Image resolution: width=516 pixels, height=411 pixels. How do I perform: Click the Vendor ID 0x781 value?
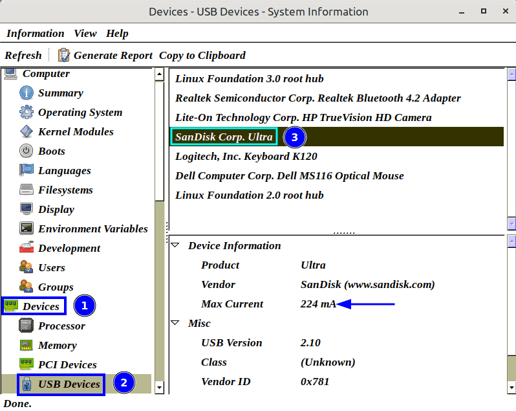[315, 381]
